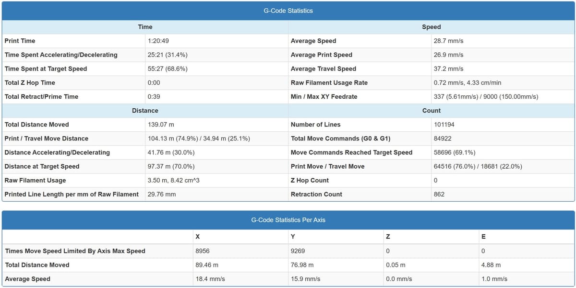Click Print Move / Travel Move label

[327, 166]
